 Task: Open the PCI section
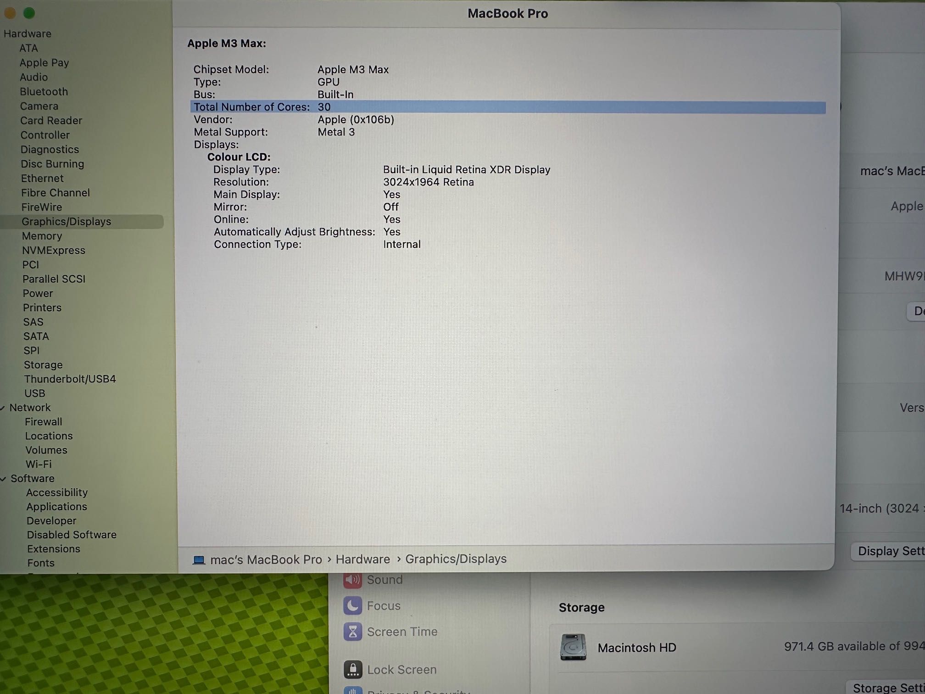(31, 265)
